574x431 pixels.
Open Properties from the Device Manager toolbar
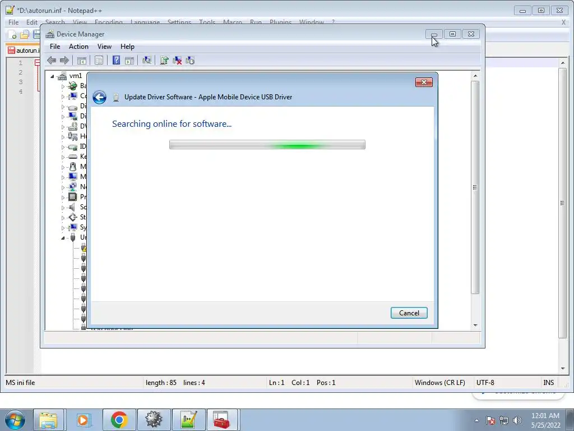click(99, 61)
